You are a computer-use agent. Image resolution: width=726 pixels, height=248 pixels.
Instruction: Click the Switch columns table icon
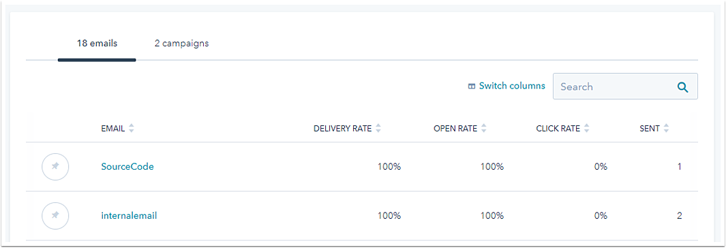point(472,86)
